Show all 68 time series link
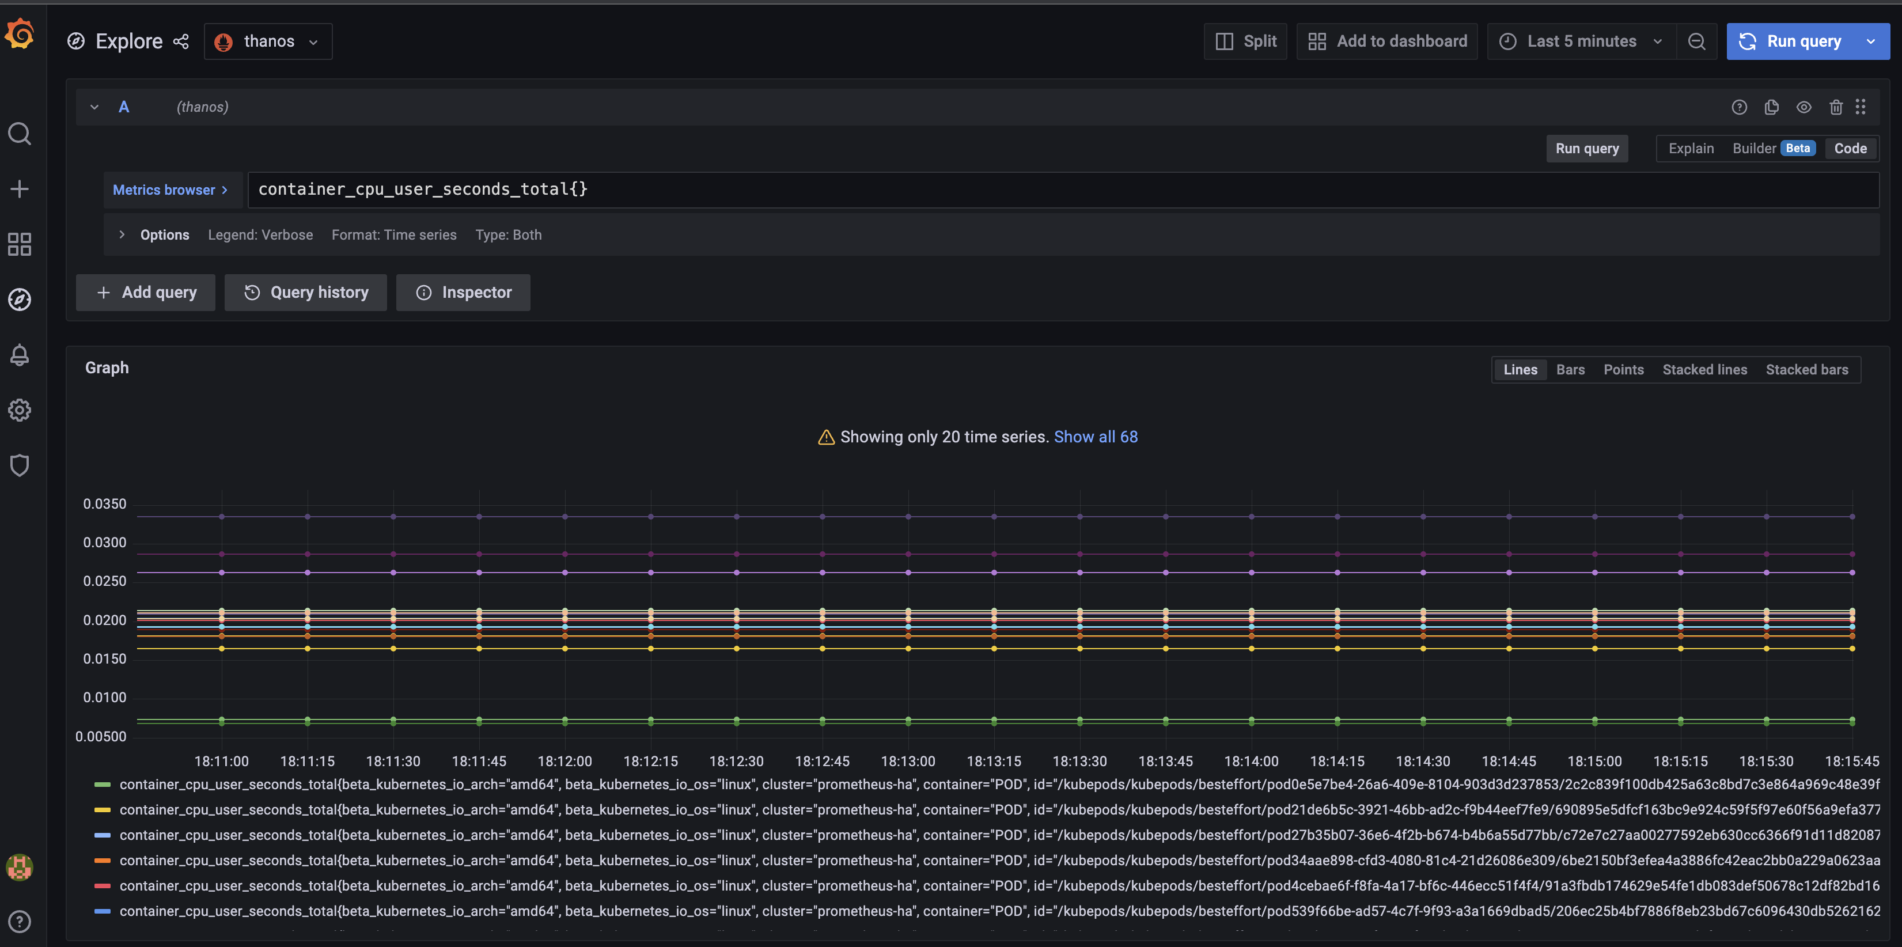 pos(1096,437)
